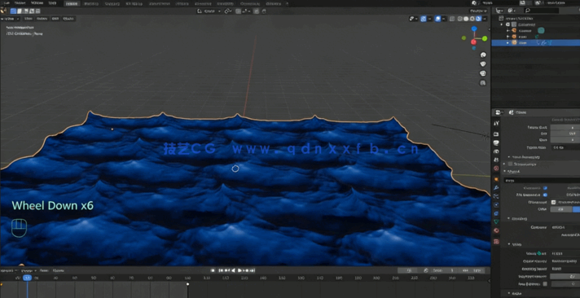Select the highlighted object row in outliner
580x298 pixels.
click(536, 43)
